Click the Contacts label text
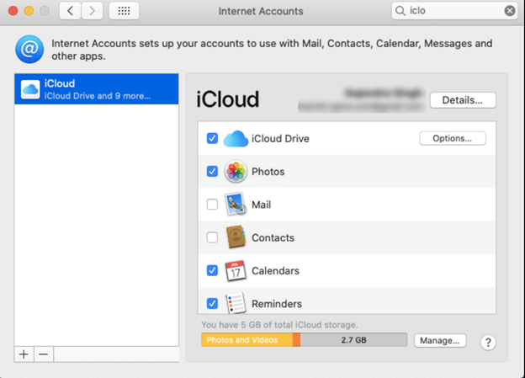Viewport: 525px width, 378px height. (273, 237)
